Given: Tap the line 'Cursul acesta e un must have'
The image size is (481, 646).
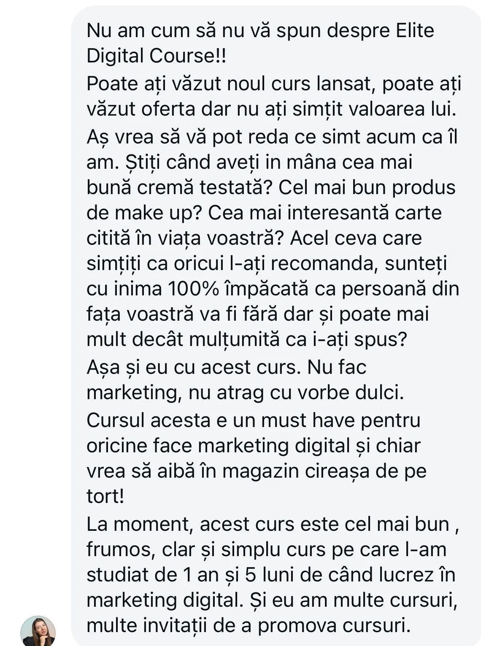Looking at the screenshot, I should pos(254,420).
